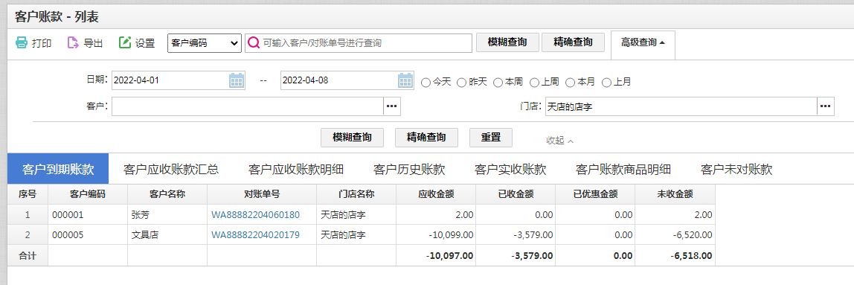Click top toolbar 精确查询 button
Image resolution: width=854 pixels, height=285 pixels.
(573, 42)
